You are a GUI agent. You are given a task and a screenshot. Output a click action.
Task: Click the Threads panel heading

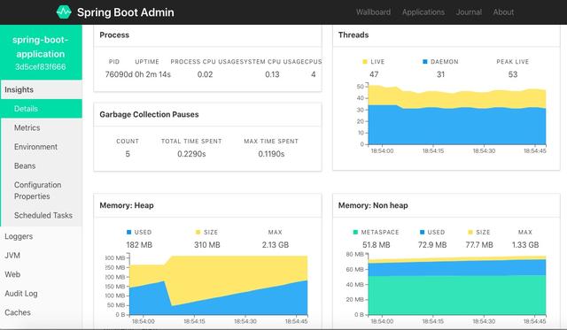click(353, 35)
